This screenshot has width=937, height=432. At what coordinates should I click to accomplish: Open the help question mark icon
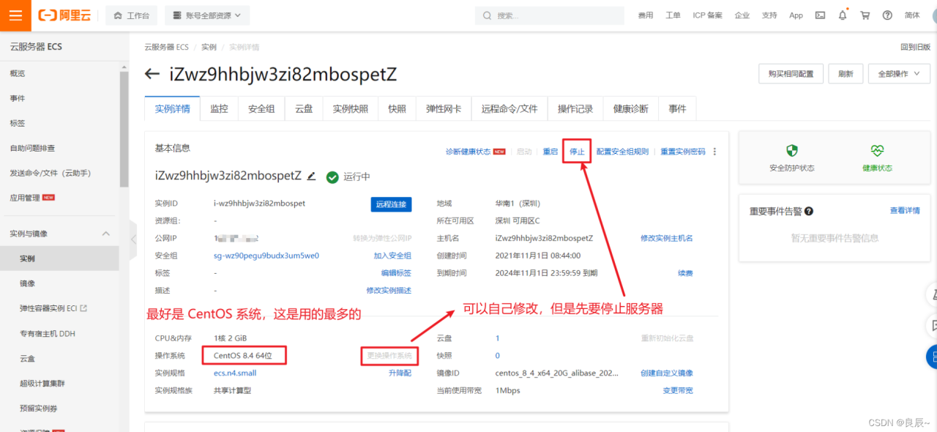pos(888,15)
